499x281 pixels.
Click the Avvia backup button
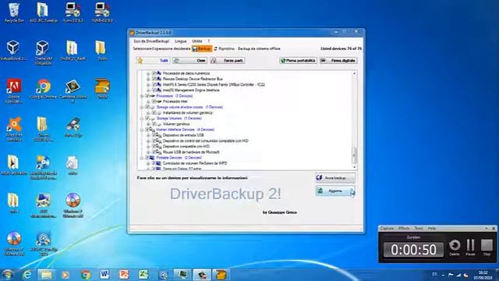[335, 178]
